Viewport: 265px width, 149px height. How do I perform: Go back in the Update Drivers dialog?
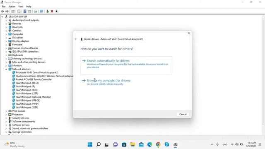pos(76,39)
